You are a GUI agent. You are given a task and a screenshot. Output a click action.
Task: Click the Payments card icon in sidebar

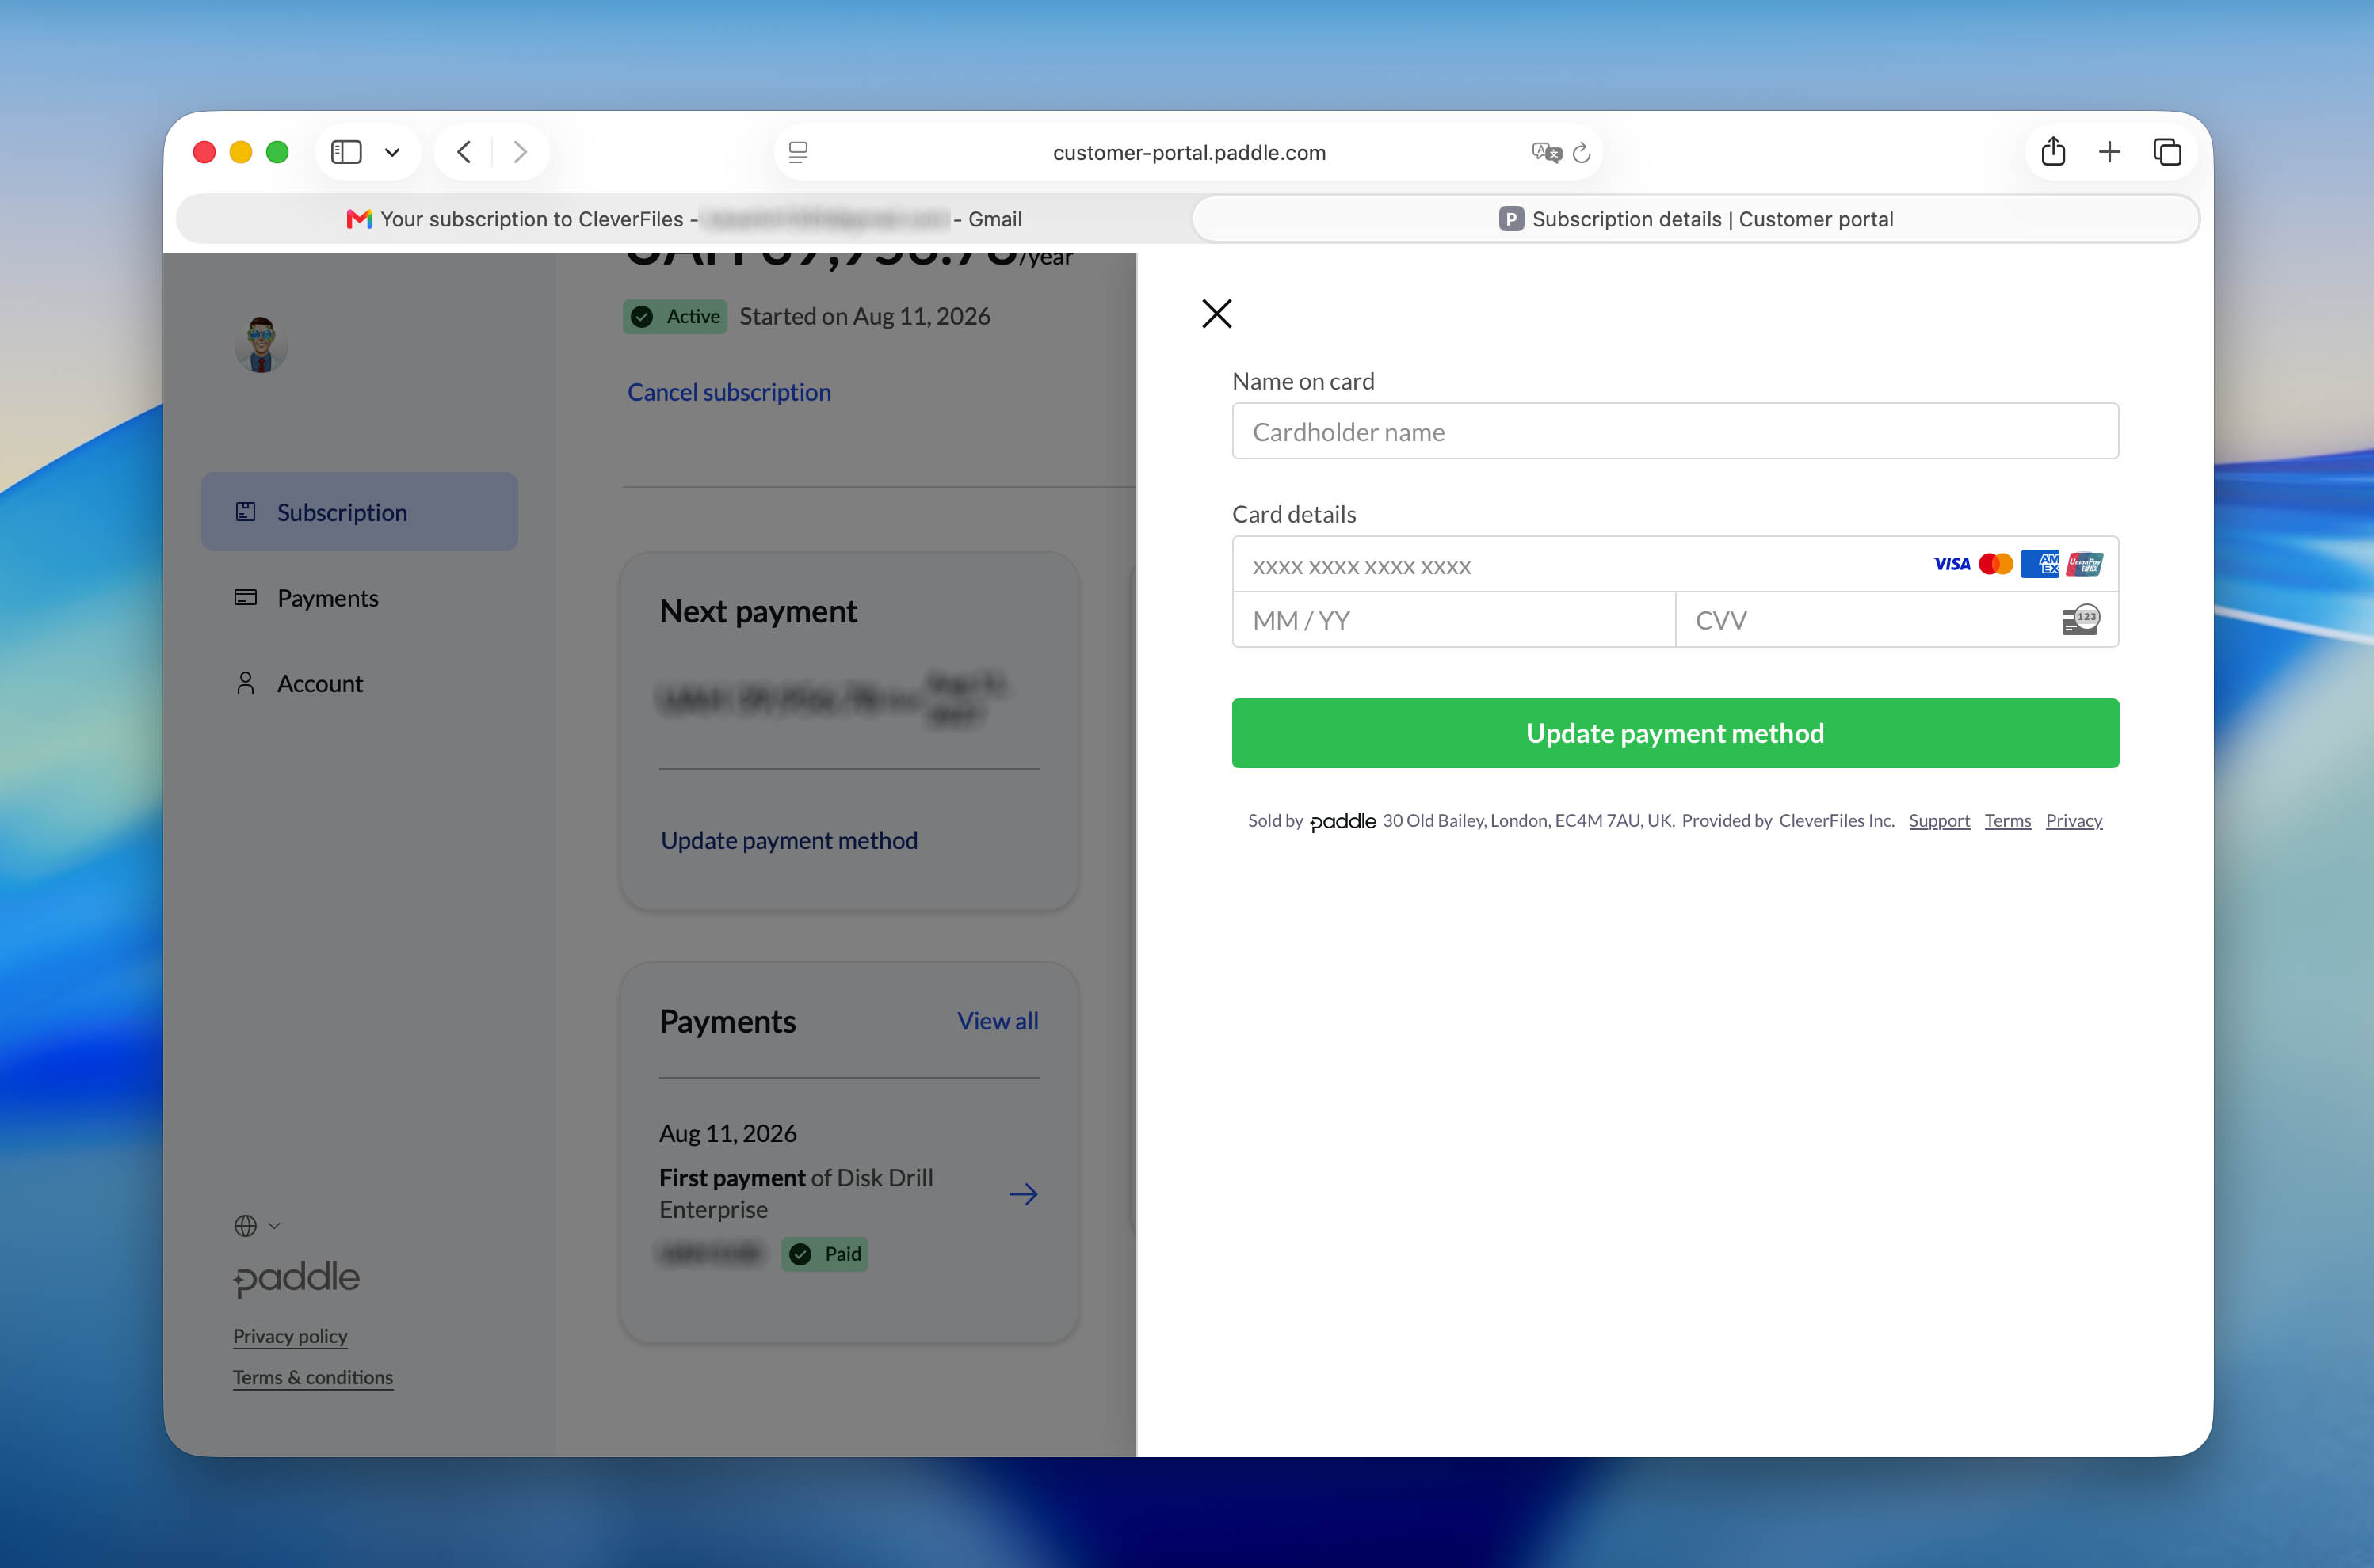[x=245, y=598]
